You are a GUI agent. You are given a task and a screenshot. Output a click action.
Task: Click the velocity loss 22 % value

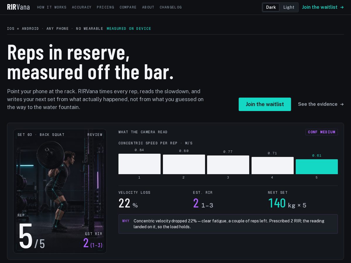[x=128, y=203]
